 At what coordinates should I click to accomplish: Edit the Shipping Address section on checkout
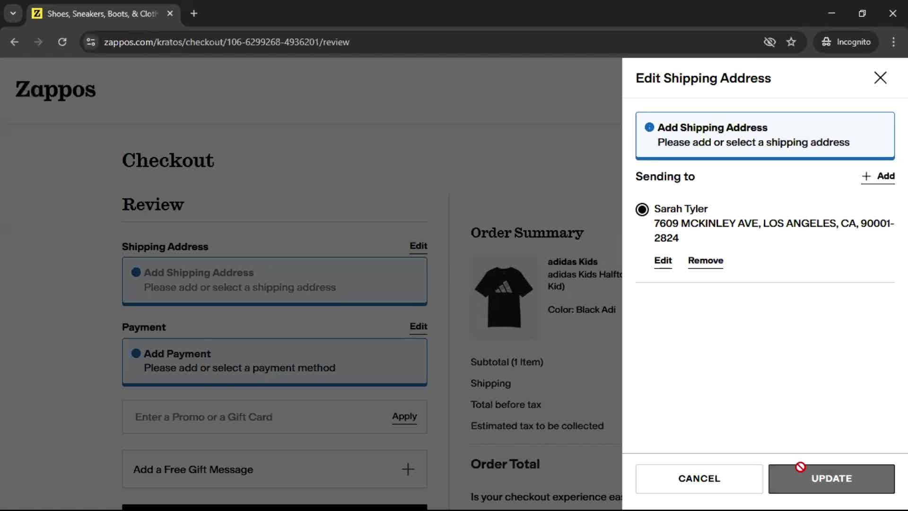click(x=418, y=246)
